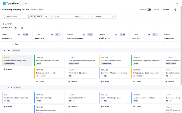Click Create under TEAM-36 in v2.0
Viewport: 182px width, 113px height.
(137, 107)
